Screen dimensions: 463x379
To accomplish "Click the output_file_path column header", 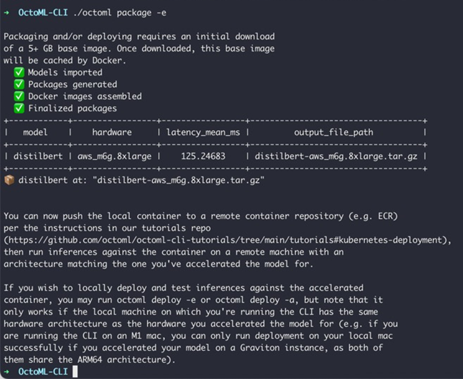I will 334,132.
